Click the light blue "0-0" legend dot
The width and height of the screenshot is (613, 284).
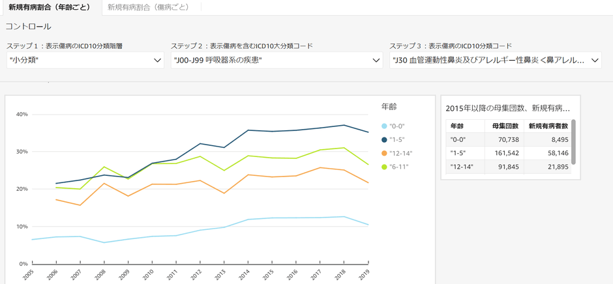coord(385,126)
